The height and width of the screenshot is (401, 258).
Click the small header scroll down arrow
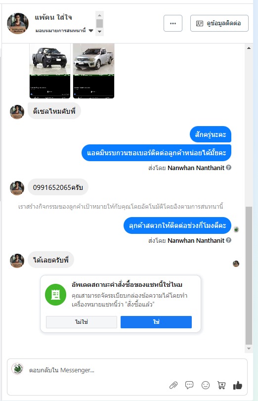100,32
